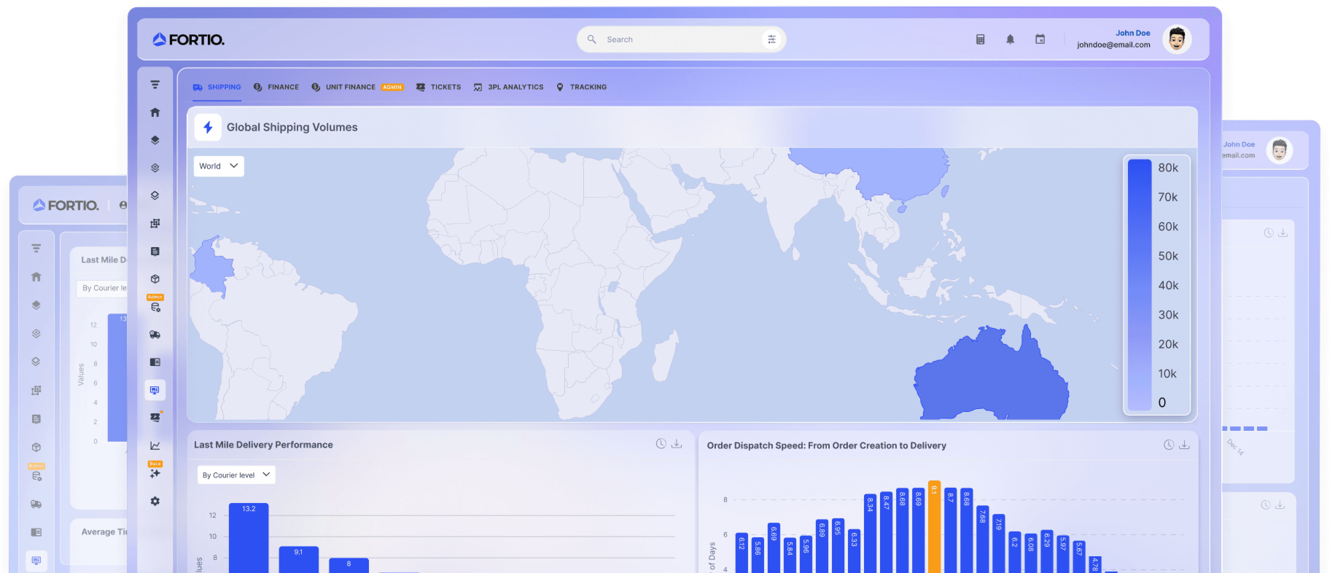1335x573 pixels.
Task: Open the delivery truck sidebar icon
Action: 155,335
